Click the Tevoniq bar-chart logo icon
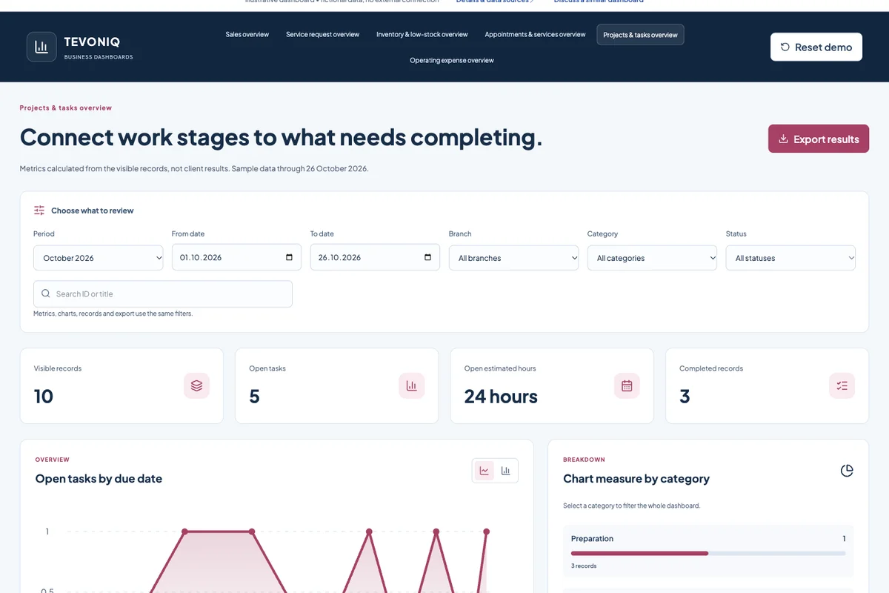Viewport: 889px width, 593px height. (41, 47)
